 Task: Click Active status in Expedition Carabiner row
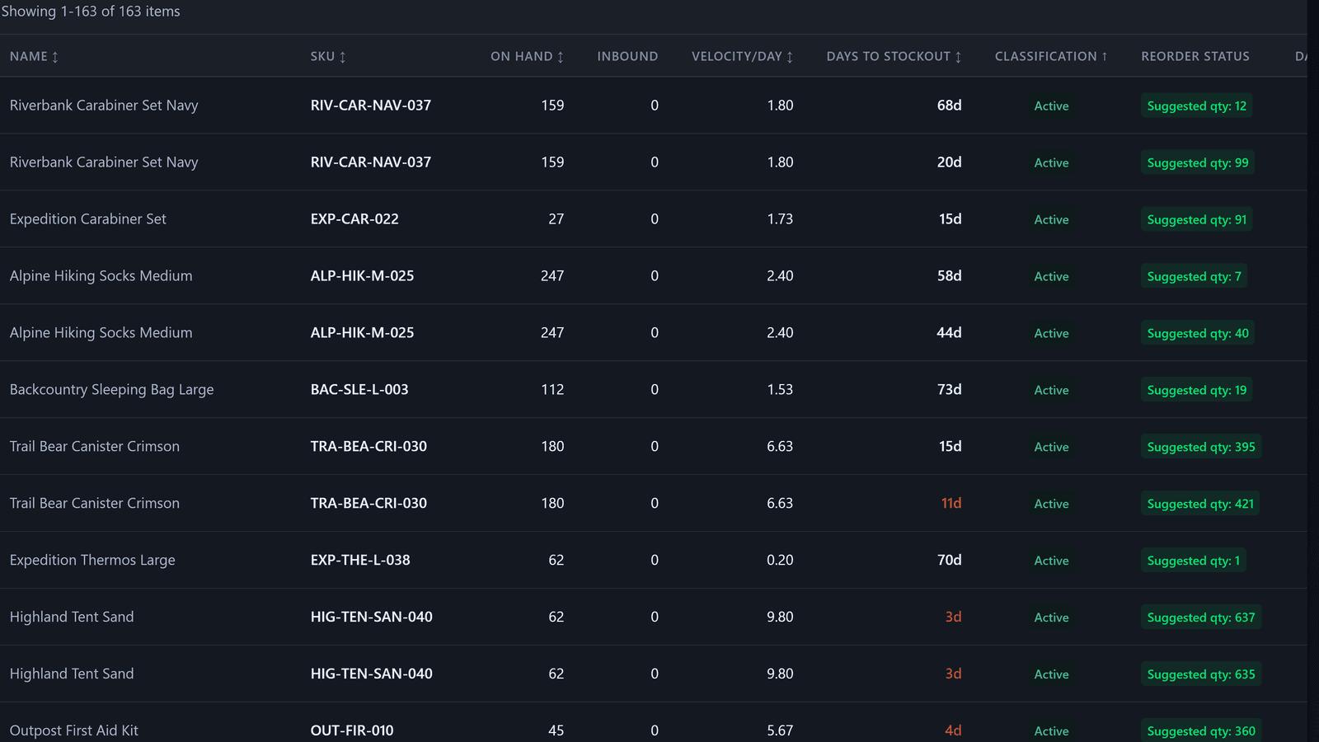1051,219
